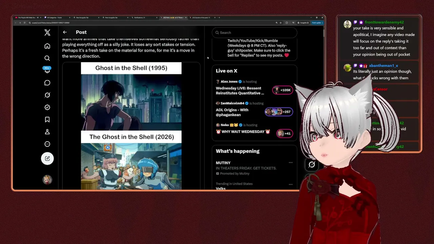This screenshot has width=434, height=244.
Task: Click the browser forward arrow
Action: 20,23
